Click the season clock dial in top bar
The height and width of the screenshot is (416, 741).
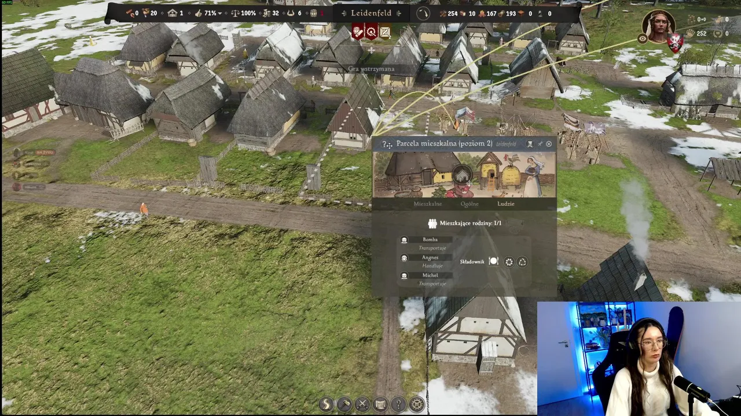pyautogui.click(x=423, y=13)
